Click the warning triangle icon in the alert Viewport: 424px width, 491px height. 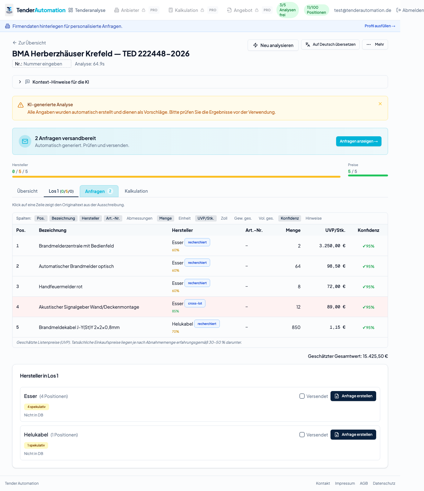click(21, 105)
